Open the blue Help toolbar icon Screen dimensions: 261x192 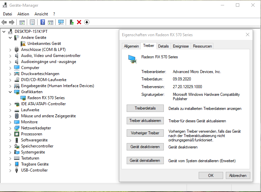(x=43, y=22)
